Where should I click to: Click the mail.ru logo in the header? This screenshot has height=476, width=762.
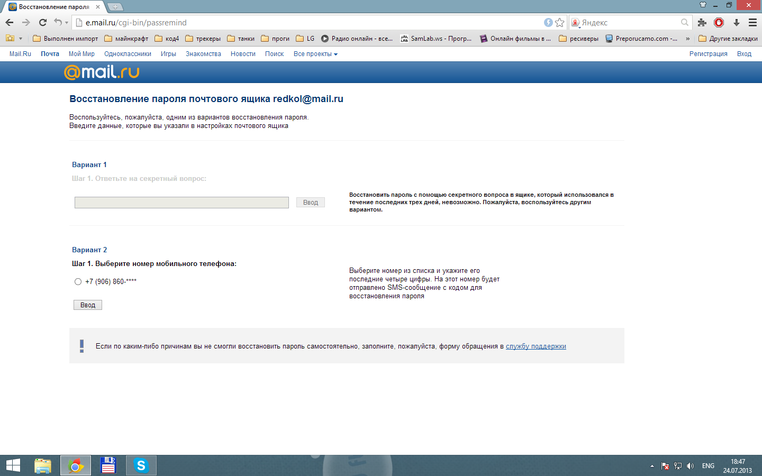tap(102, 72)
